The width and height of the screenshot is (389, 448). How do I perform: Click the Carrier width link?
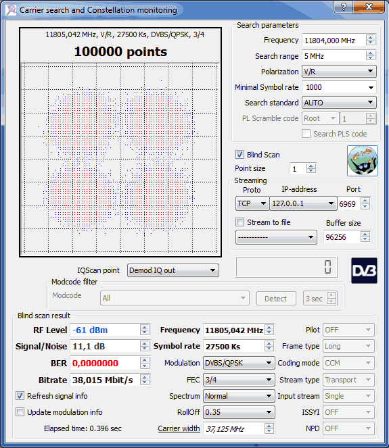point(179,428)
